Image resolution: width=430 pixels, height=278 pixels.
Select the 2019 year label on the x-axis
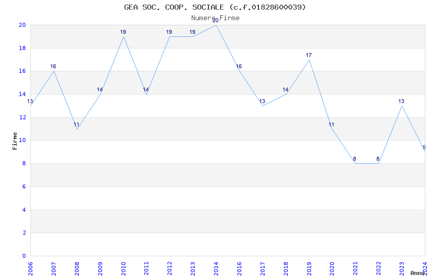pos(309,269)
